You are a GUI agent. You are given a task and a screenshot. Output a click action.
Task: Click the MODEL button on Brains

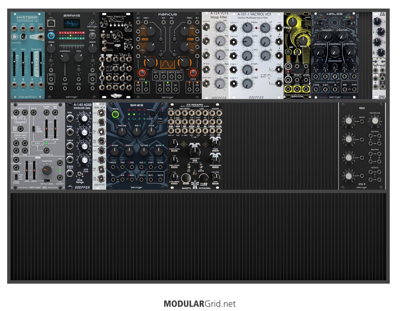pos(92,36)
